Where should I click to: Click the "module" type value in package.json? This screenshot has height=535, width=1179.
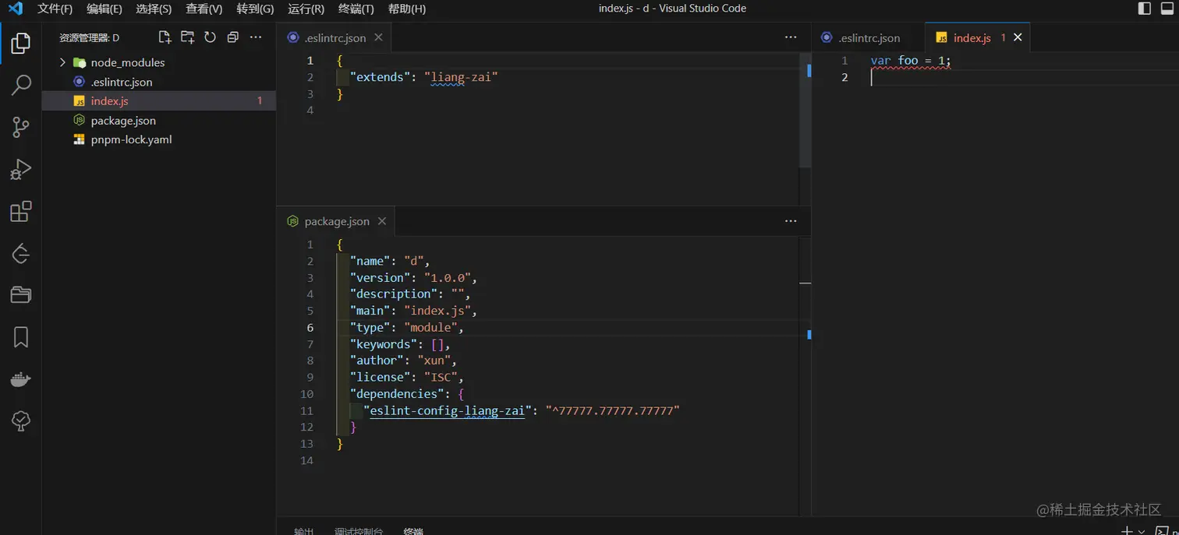[x=430, y=327]
